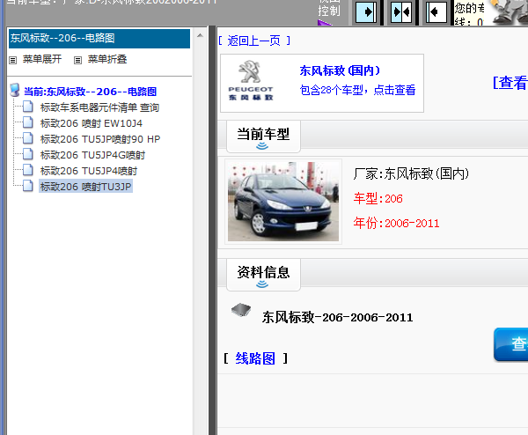Click 包含28个车型，点击查看 link
Image resolution: width=528 pixels, height=435 pixels.
[357, 90]
